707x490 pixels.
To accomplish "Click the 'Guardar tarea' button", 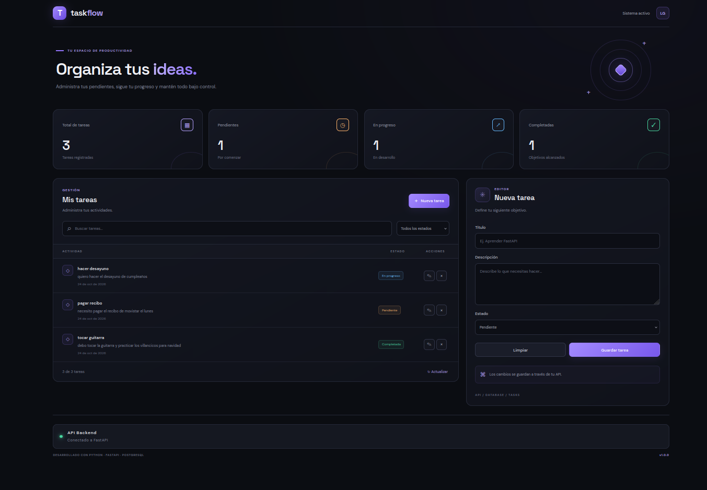I will click(x=615, y=350).
